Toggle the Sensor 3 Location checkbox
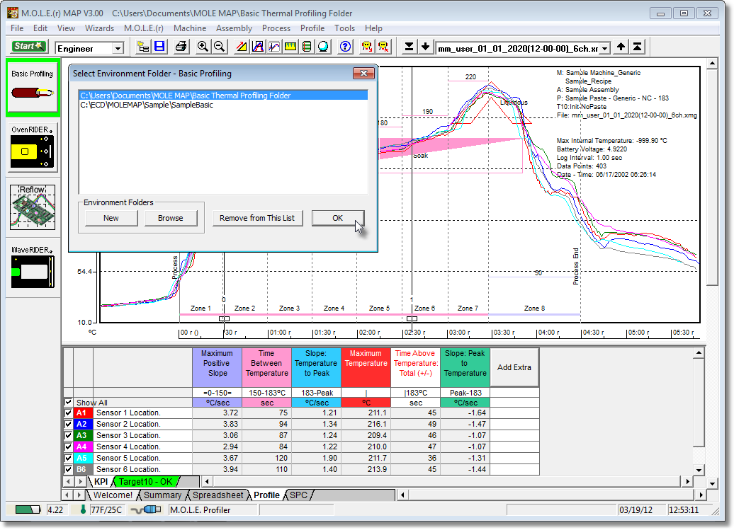Screen dimensions: 734x530 pos(68,435)
